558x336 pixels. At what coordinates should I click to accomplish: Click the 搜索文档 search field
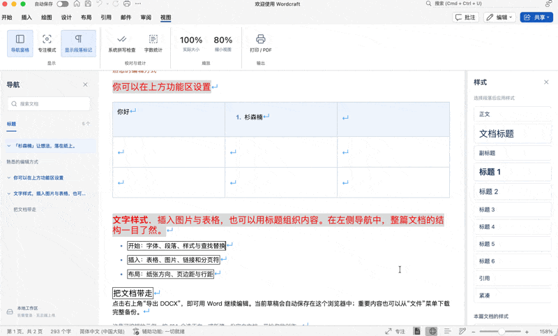[x=49, y=103]
